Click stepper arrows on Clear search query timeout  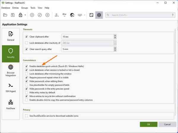(115, 49)
